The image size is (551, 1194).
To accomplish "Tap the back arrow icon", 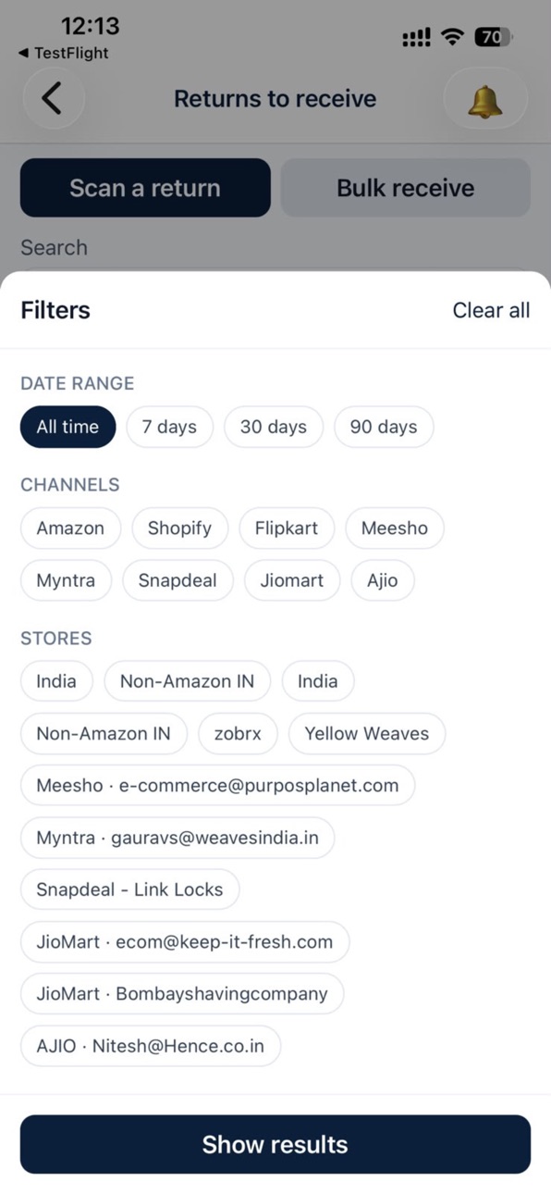I will pyautogui.click(x=52, y=98).
